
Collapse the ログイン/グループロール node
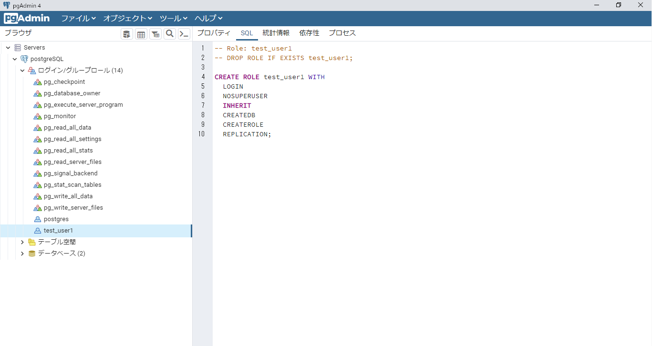22,71
